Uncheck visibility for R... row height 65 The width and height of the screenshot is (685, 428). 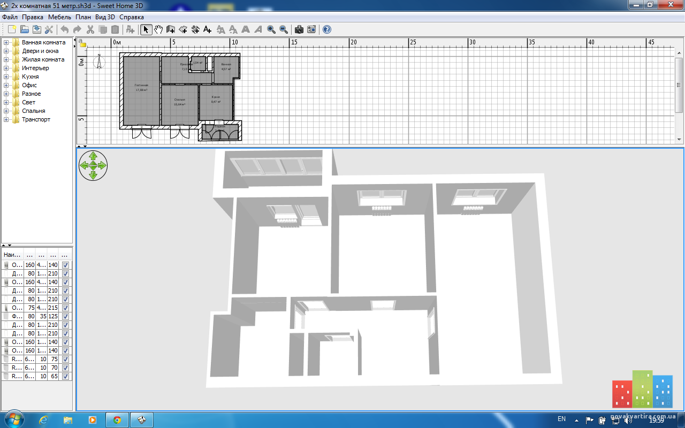[x=65, y=376]
